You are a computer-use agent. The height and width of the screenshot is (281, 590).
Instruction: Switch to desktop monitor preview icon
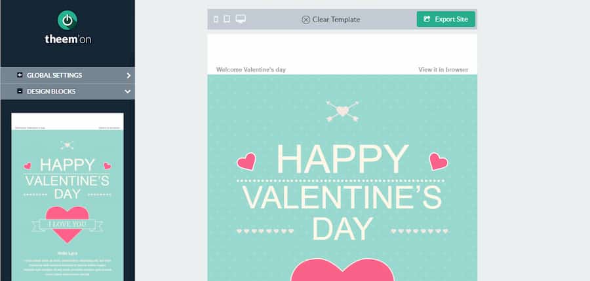click(x=241, y=19)
